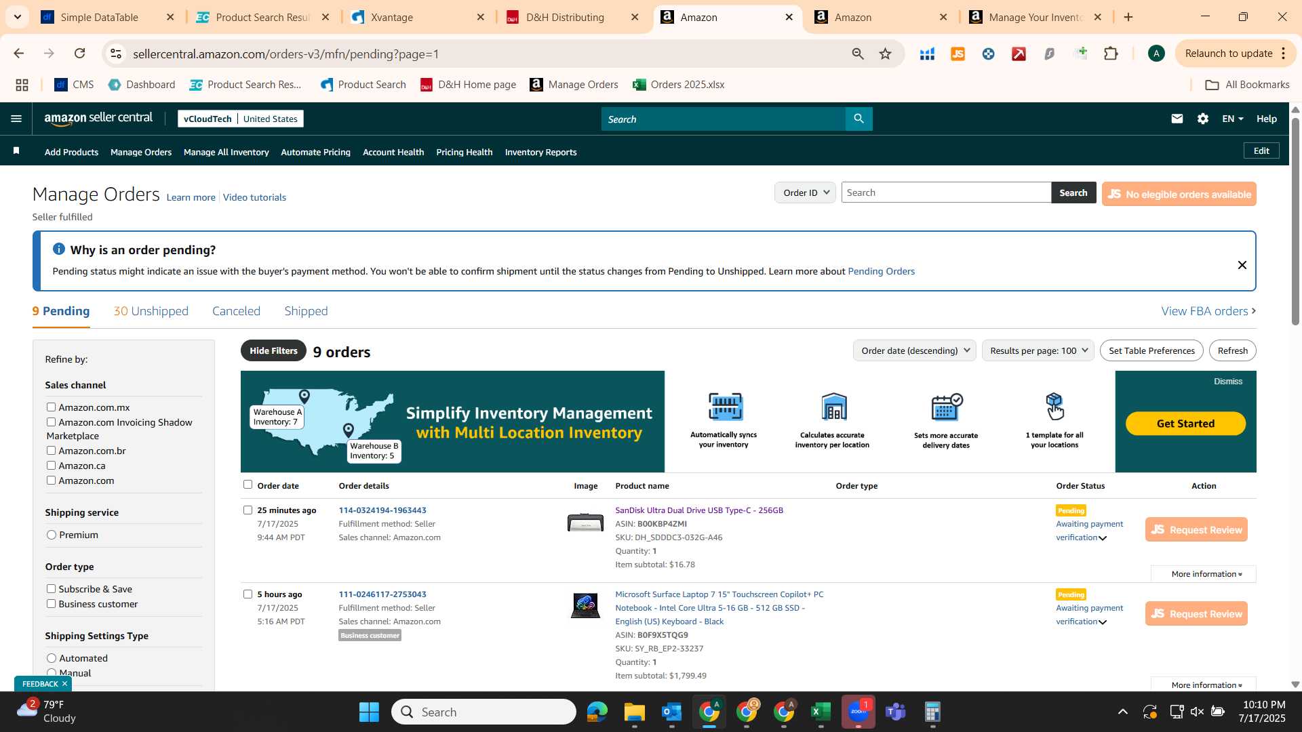Bookmark this page with the star icon
Screen dimensions: 1302x732
[x=885, y=54]
